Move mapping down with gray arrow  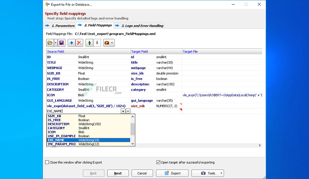click(x=97, y=43)
